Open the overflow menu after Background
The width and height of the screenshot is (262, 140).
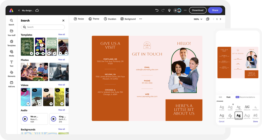[x=141, y=19]
